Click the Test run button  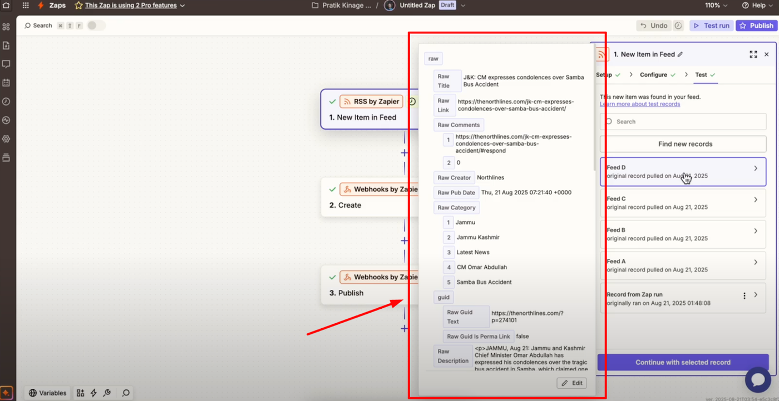click(x=711, y=26)
